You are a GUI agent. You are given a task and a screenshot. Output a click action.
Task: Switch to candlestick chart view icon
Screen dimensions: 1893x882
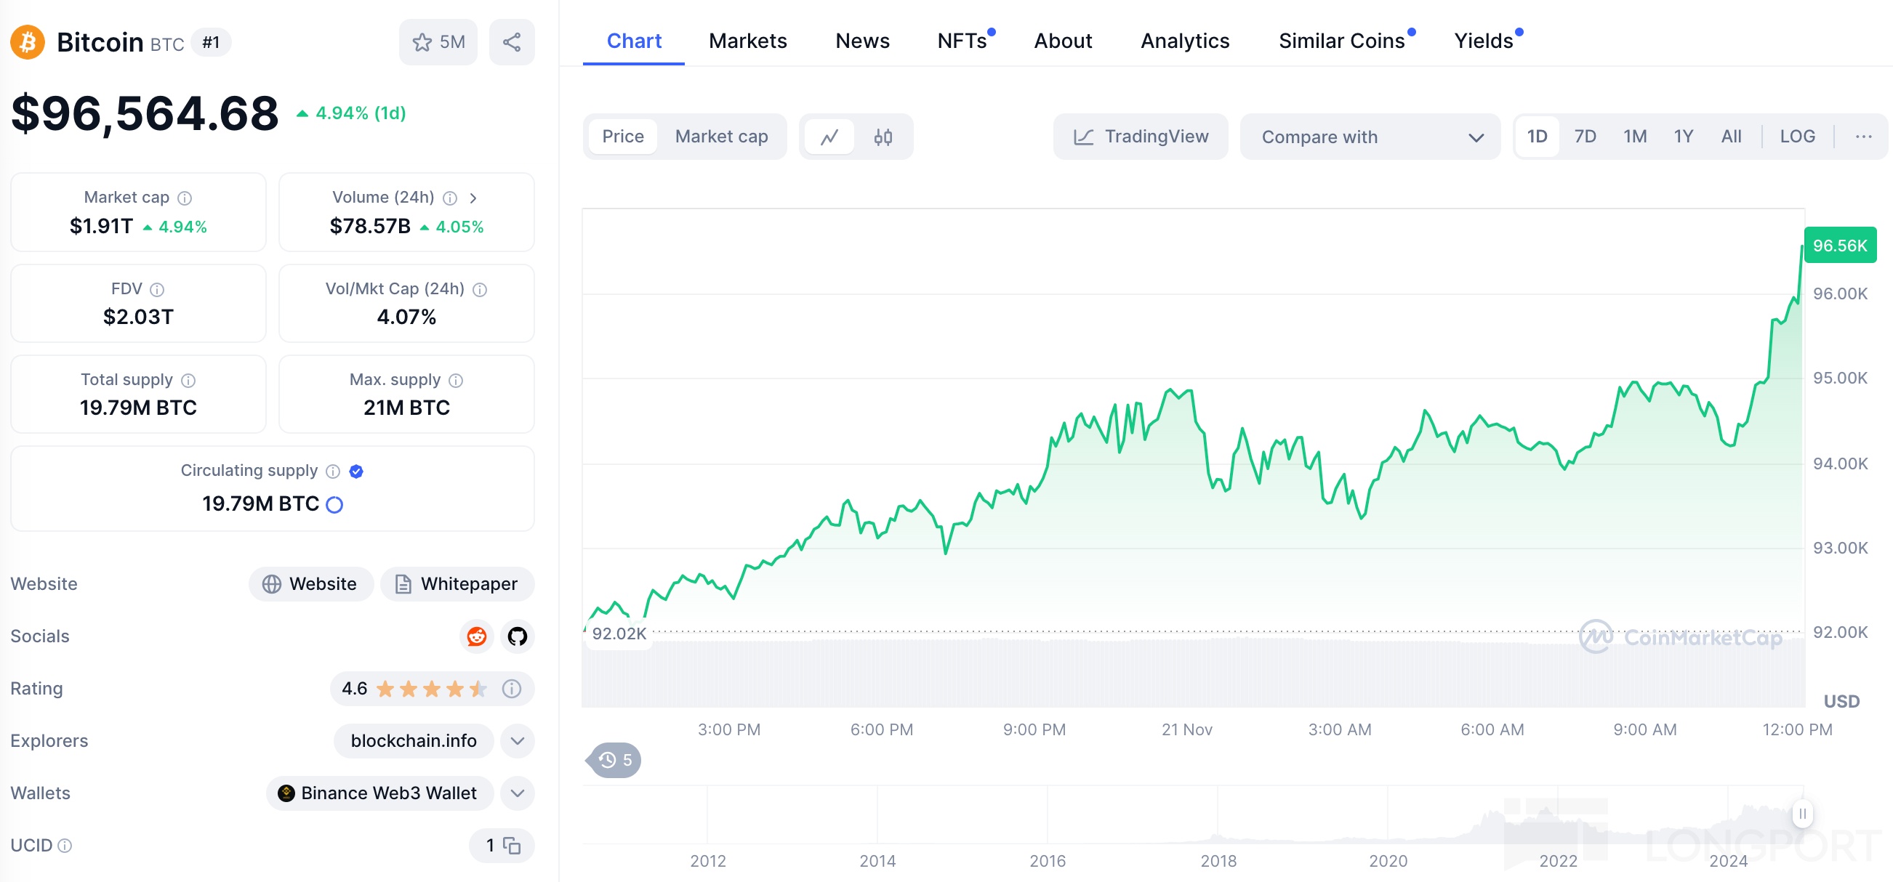tap(883, 137)
